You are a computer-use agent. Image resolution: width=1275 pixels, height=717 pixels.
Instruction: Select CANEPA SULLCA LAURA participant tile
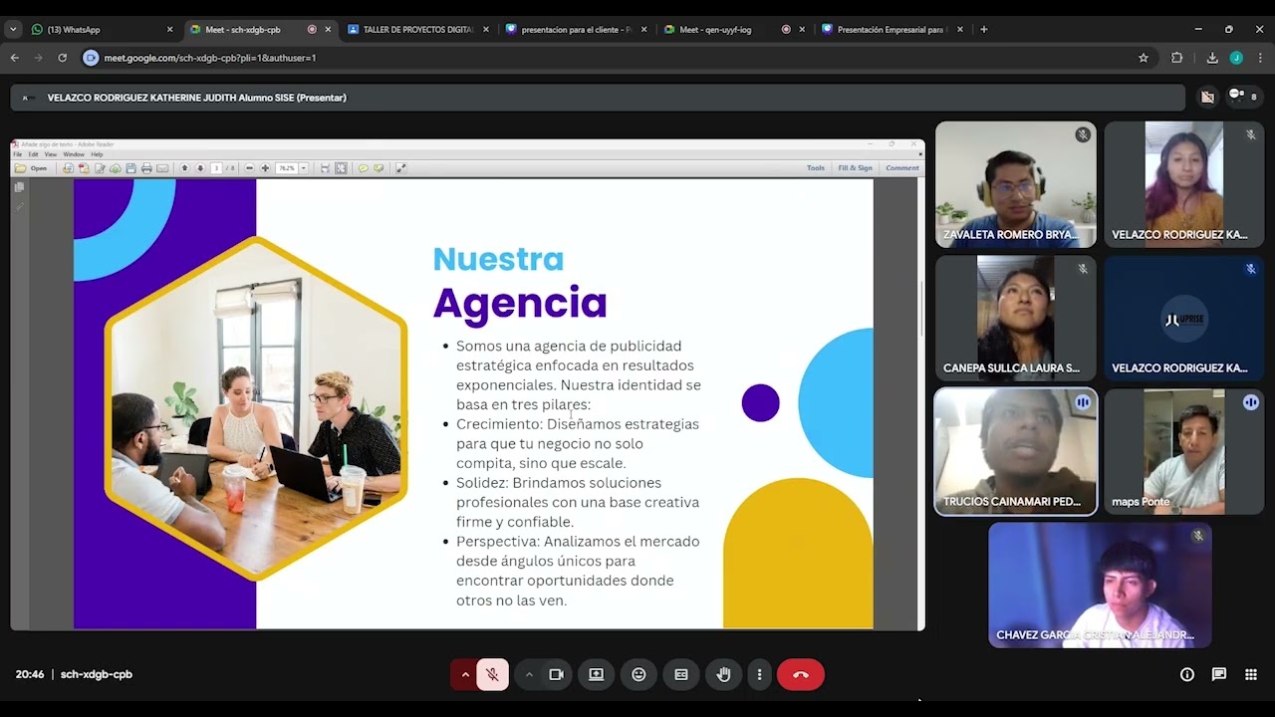point(1015,318)
